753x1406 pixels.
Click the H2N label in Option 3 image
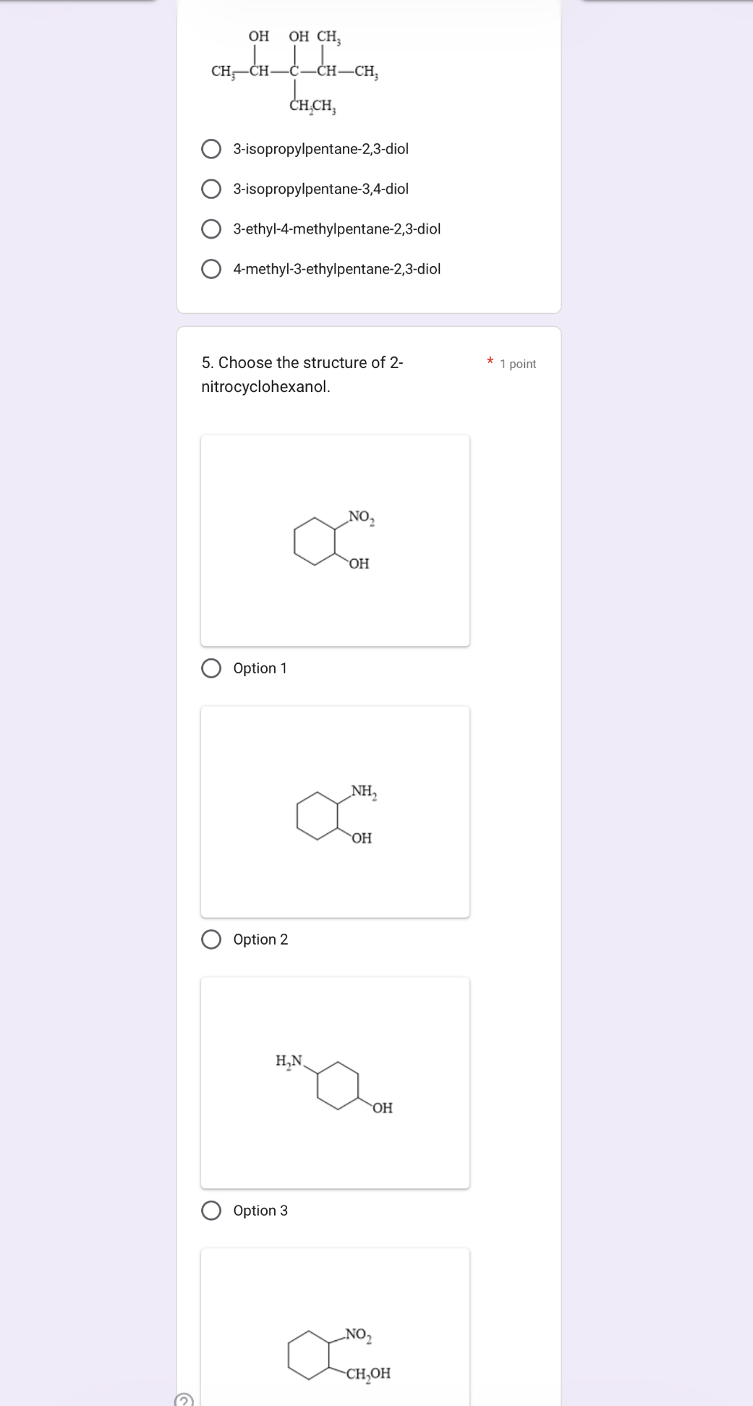pyautogui.click(x=289, y=1061)
